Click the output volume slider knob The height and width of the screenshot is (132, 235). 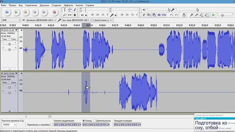tap(169, 10)
